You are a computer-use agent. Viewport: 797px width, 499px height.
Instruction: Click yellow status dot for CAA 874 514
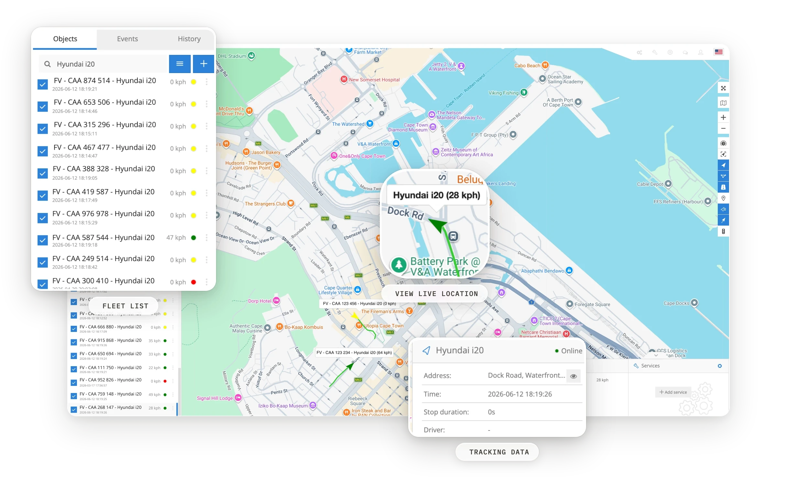193,82
